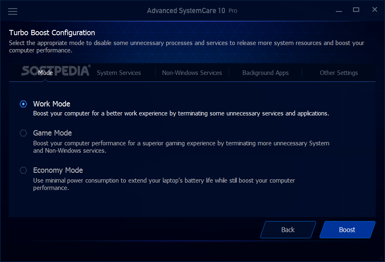This screenshot has height=262, width=385.
Task: Click the Work Mode label text
Action: (x=52, y=104)
